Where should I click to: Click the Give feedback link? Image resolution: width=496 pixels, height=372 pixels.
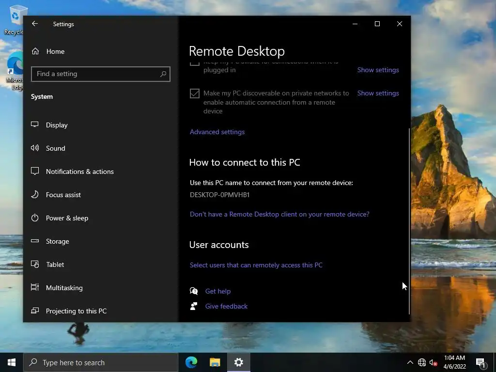226,306
